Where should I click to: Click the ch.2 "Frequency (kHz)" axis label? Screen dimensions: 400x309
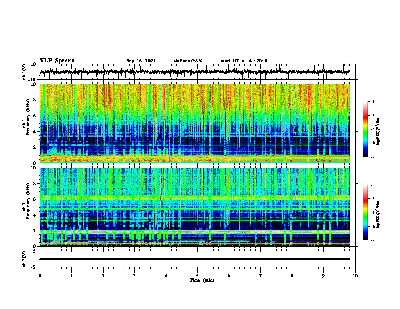28,201
